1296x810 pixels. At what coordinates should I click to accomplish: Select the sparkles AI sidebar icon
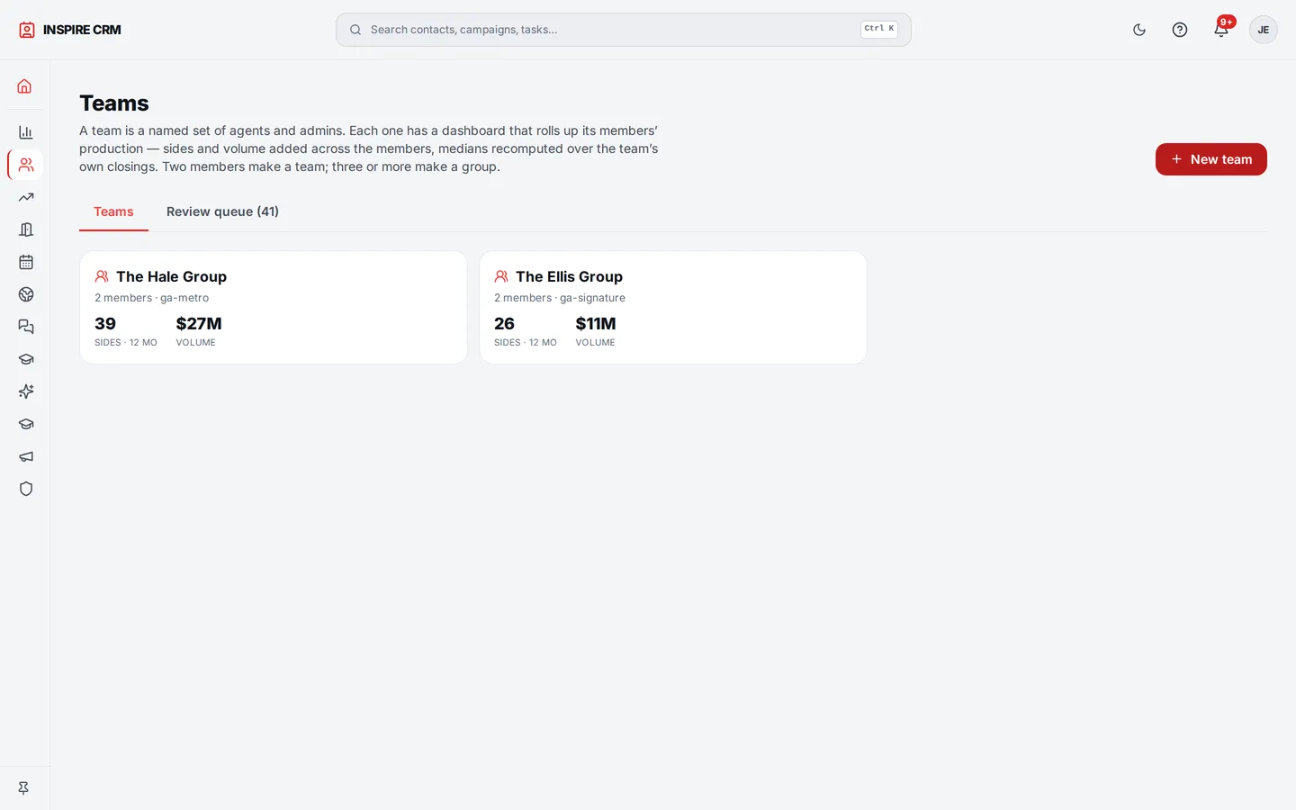(25, 391)
